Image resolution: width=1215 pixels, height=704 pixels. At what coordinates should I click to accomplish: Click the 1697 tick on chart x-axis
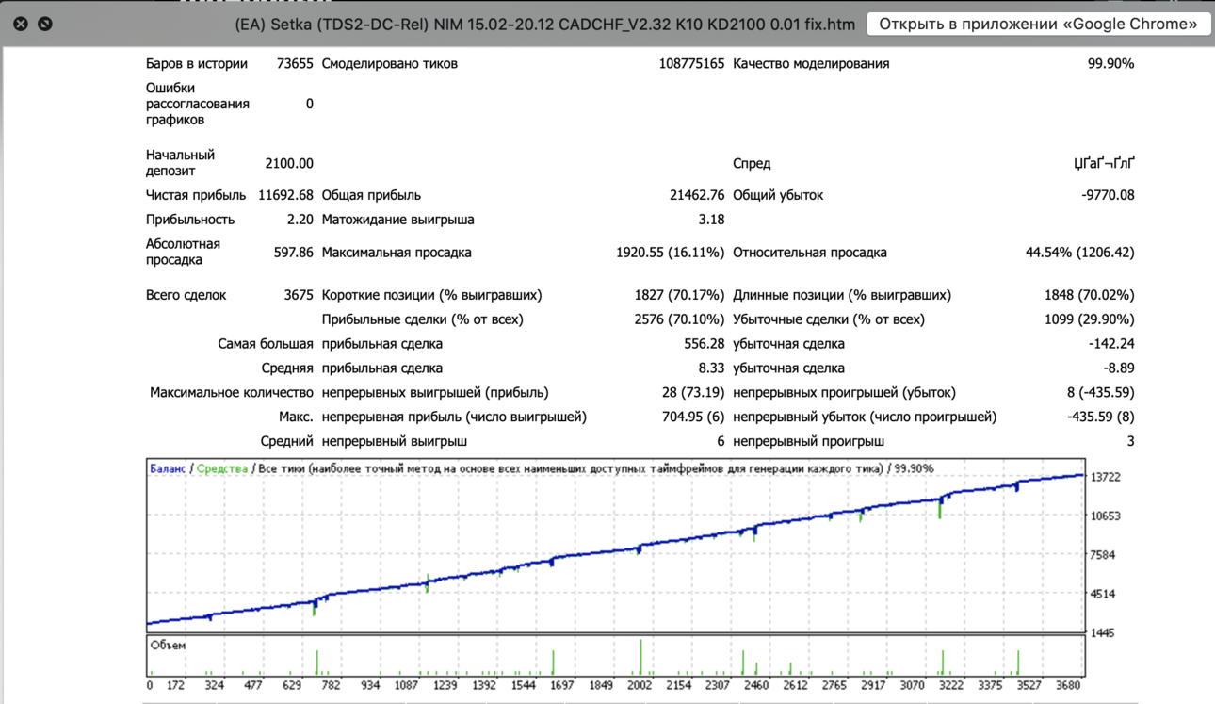pos(562,685)
